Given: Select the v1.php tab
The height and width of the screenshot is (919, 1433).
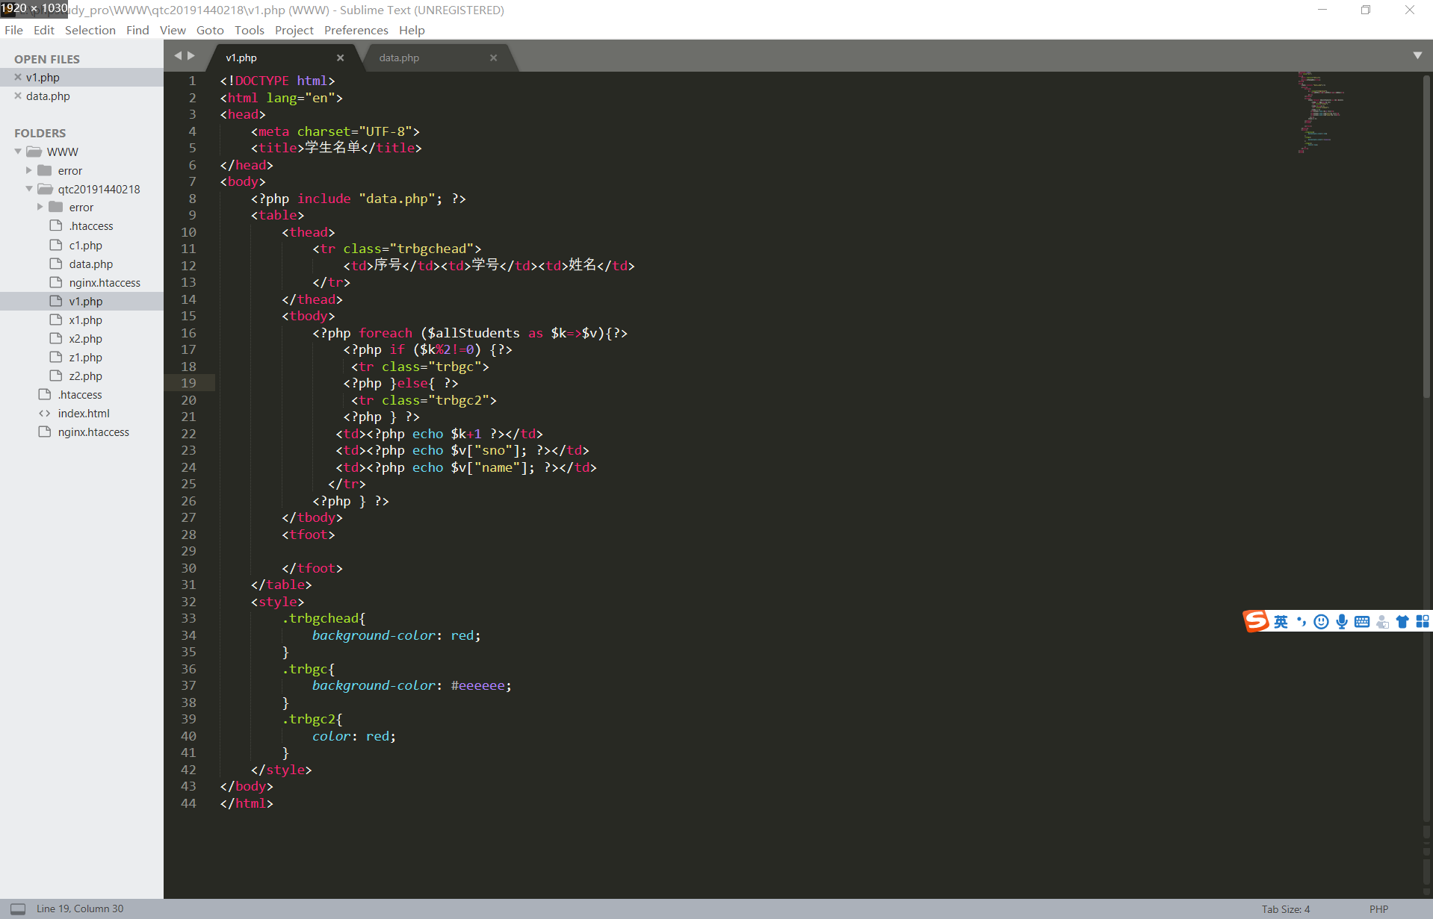Looking at the screenshot, I should point(241,57).
